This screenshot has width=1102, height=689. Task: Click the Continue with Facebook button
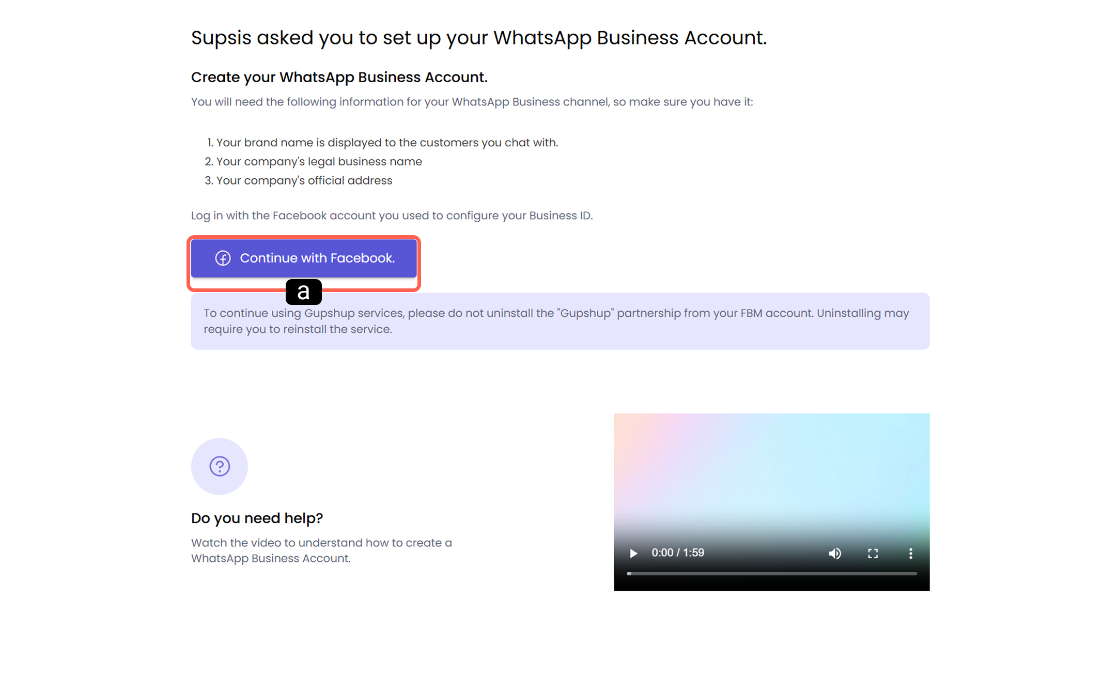click(304, 258)
